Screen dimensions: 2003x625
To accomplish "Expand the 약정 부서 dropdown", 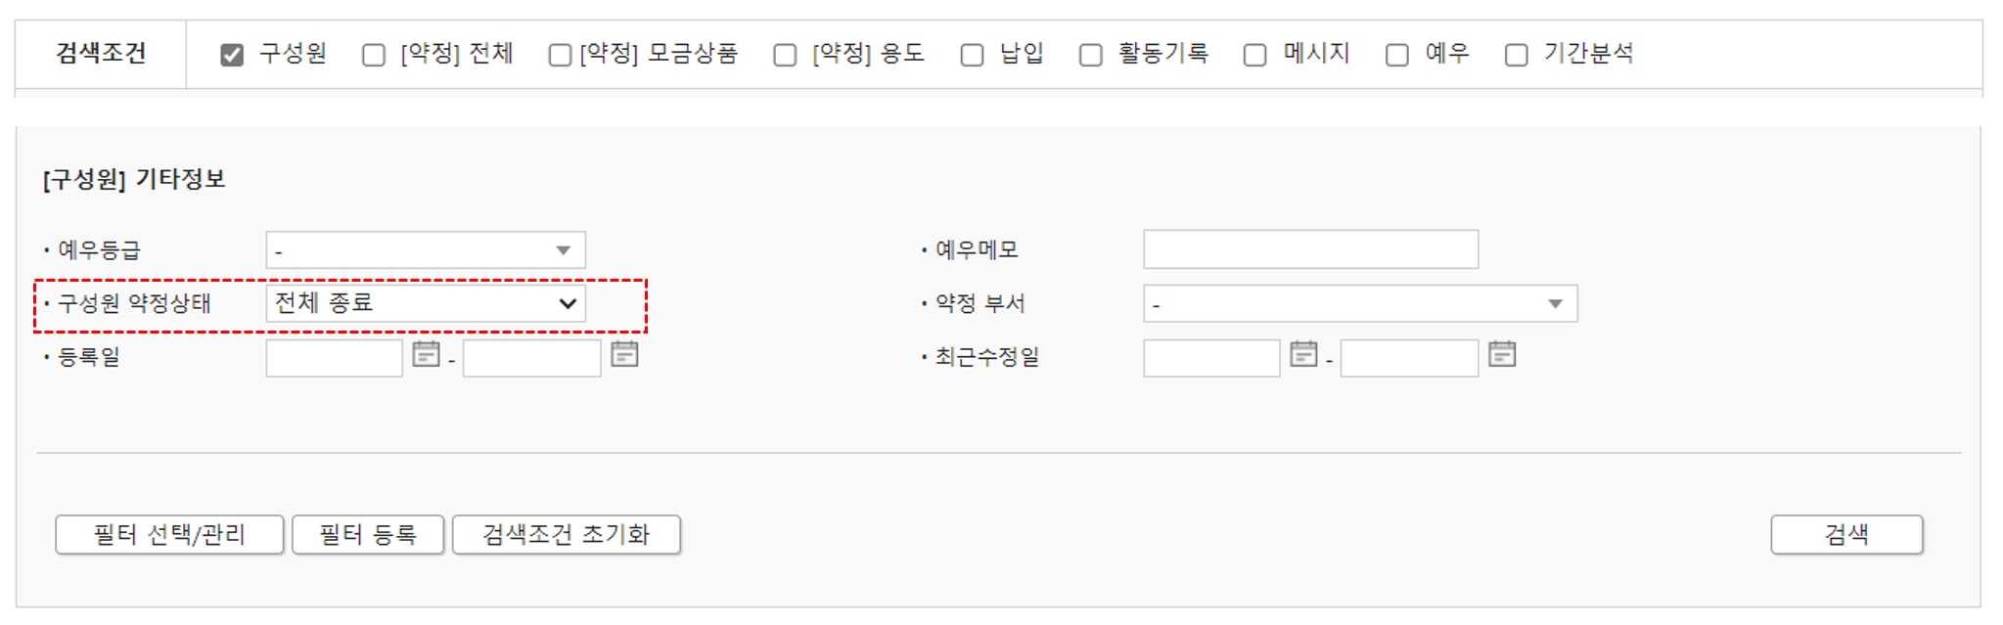I will [x=1360, y=303].
